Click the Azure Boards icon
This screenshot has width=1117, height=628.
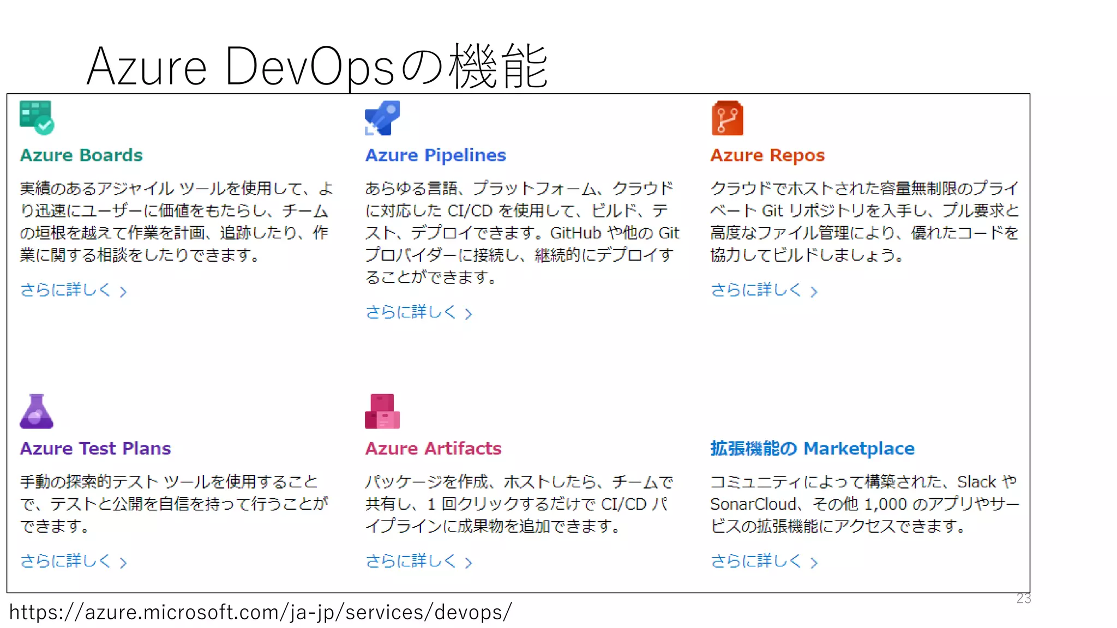pyautogui.click(x=37, y=118)
